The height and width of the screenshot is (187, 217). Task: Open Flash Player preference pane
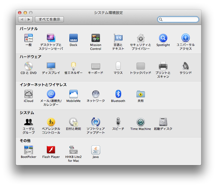tap(51, 150)
